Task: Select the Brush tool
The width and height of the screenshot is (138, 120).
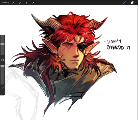Action: point(124,3)
